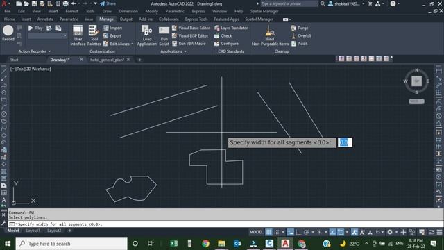Open File Explorer from the taskbar

221,244
